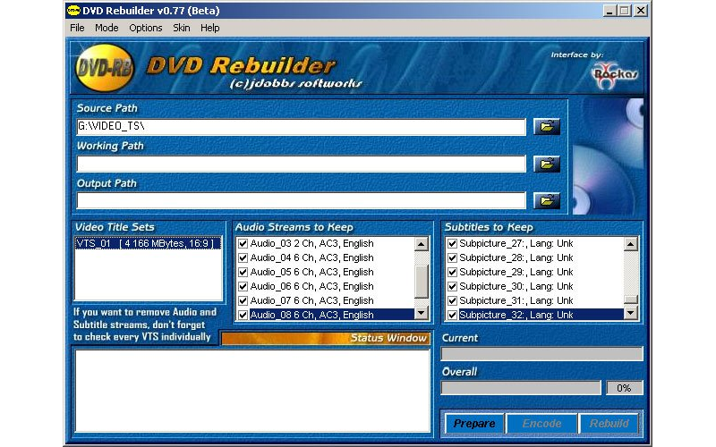
Task: Click the 0% overall percentage box
Action: 624,388
